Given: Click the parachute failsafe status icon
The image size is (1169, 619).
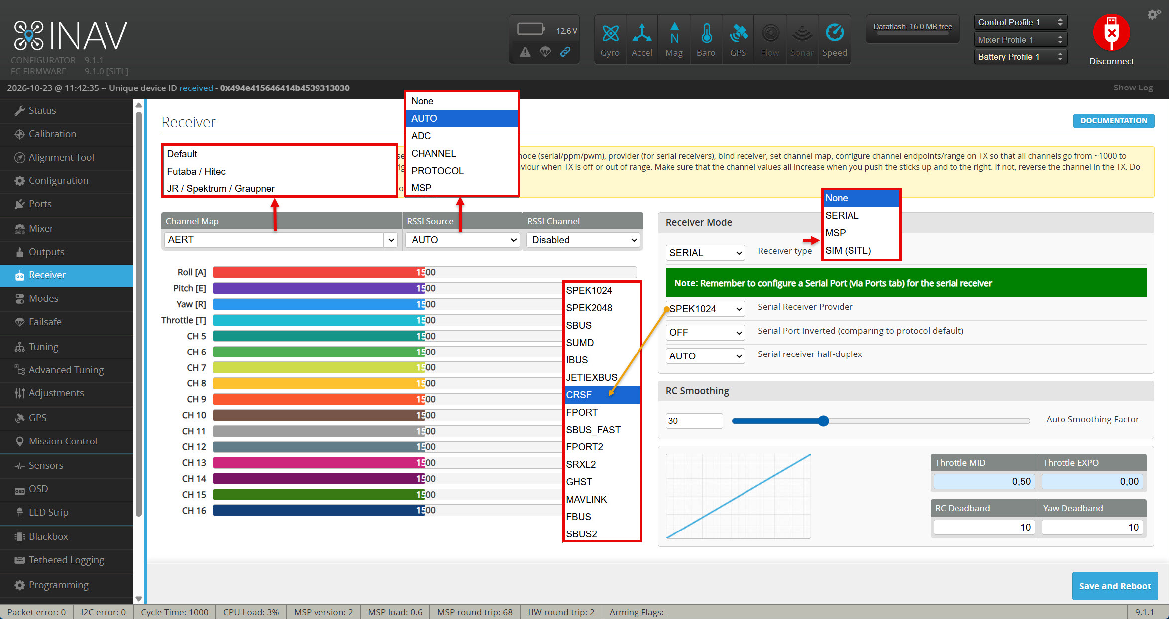Looking at the screenshot, I should tap(545, 52).
